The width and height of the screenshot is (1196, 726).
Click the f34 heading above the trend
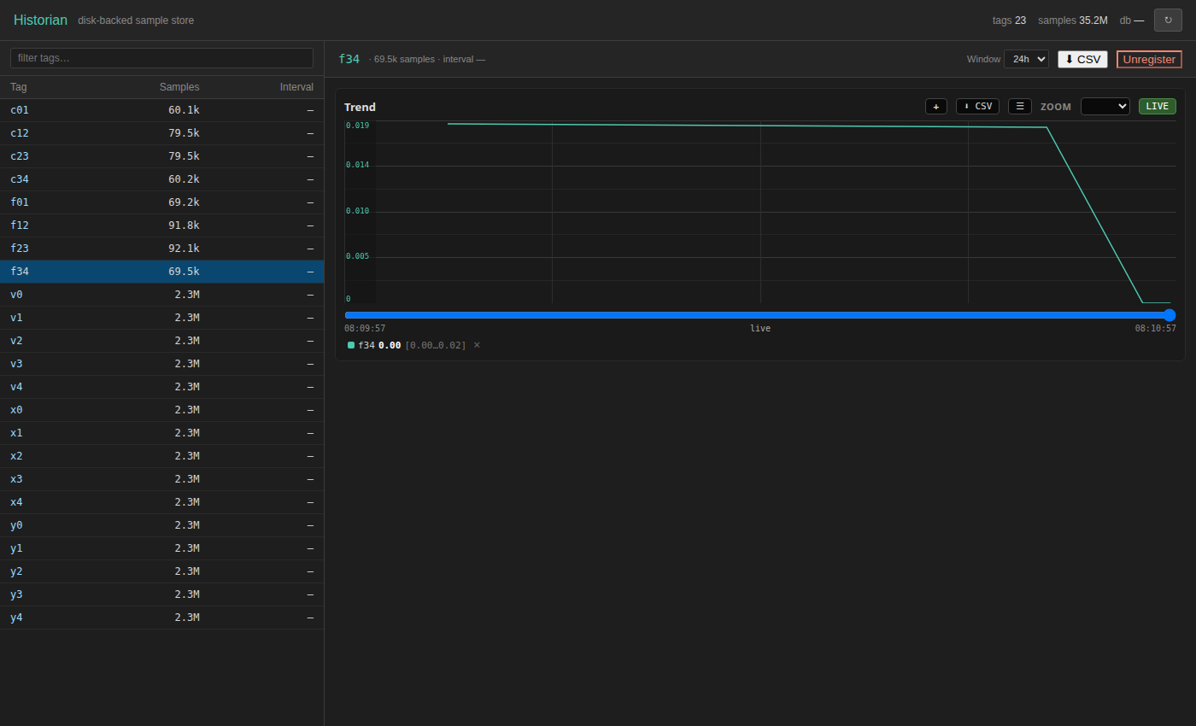click(x=349, y=59)
